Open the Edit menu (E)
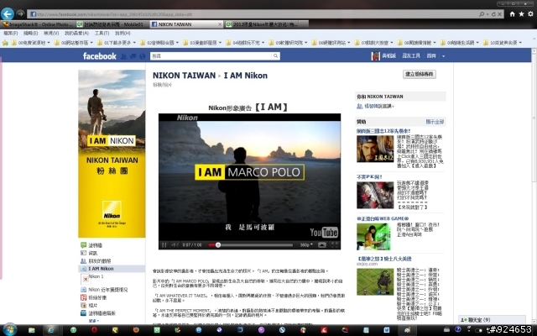The image size is (537, 336). (30, 34)
